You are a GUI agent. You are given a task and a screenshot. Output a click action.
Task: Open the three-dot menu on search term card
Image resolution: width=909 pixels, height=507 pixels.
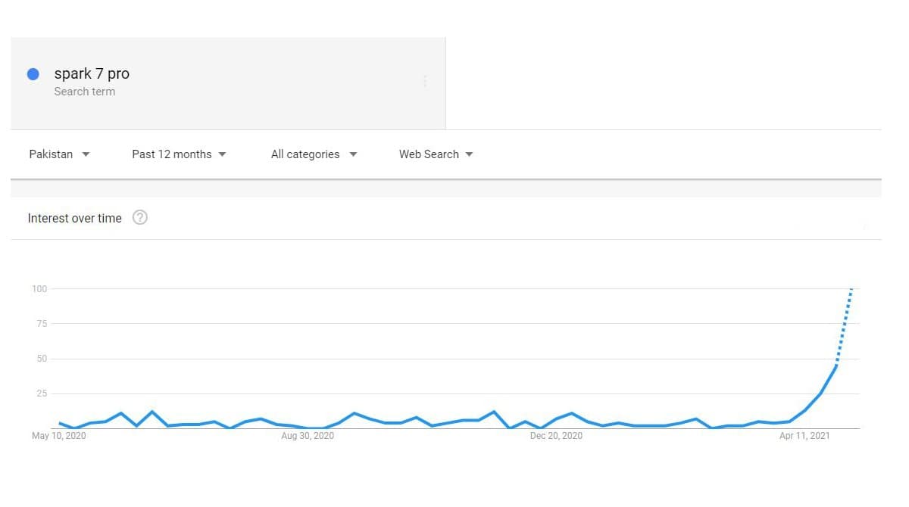[x=425, y=81]
